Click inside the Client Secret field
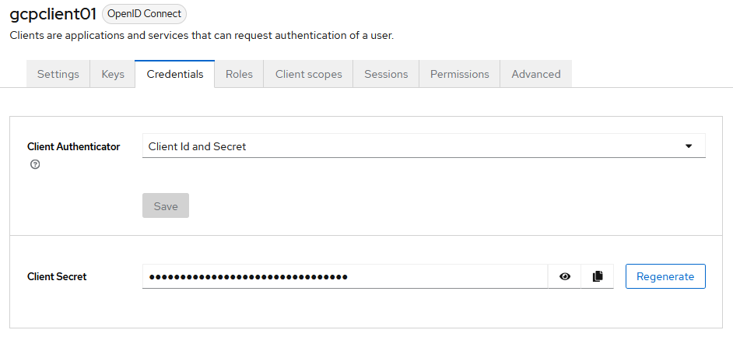Viewport: 733px width, 337px height. click(345, 276)
